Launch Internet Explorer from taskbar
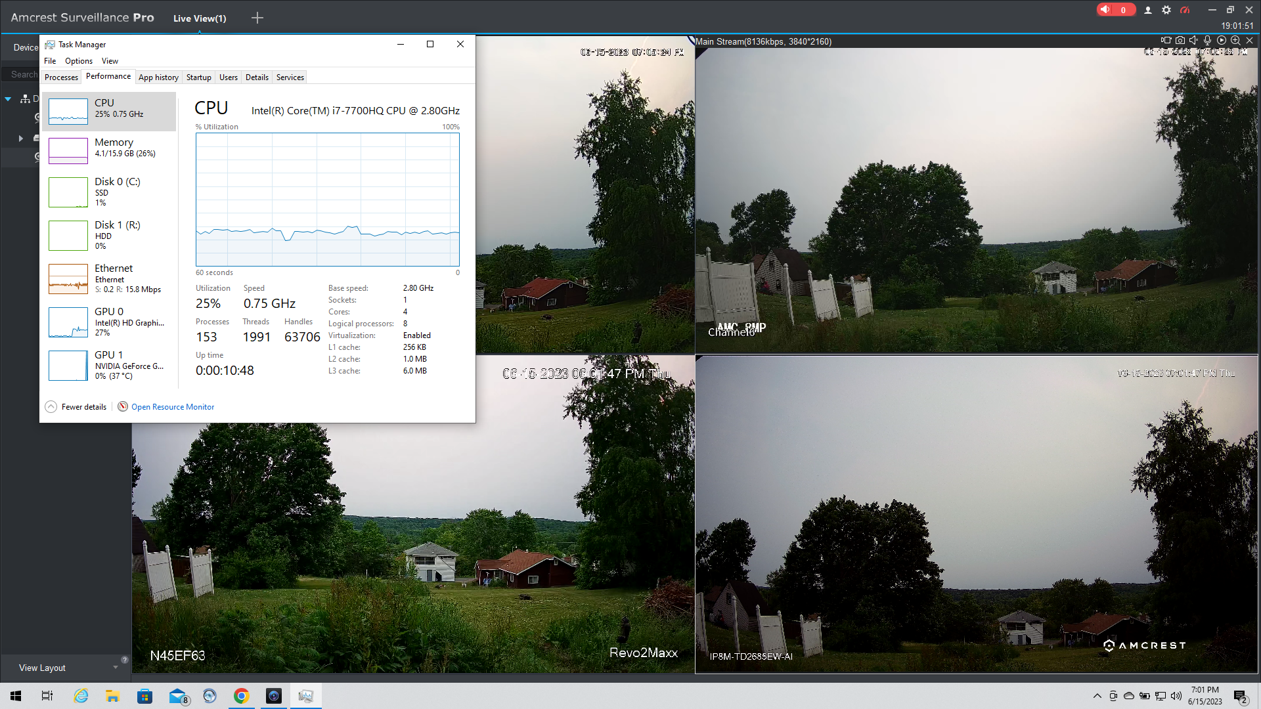 pyautogui.click(x=81, y=696)
